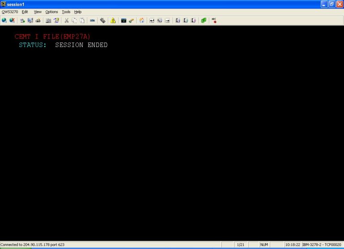Image resolution: width=344 pixels, height=249 pixels.
Task: Open the Edit menu
Action: pyautogui.click(x=25, y=12)
